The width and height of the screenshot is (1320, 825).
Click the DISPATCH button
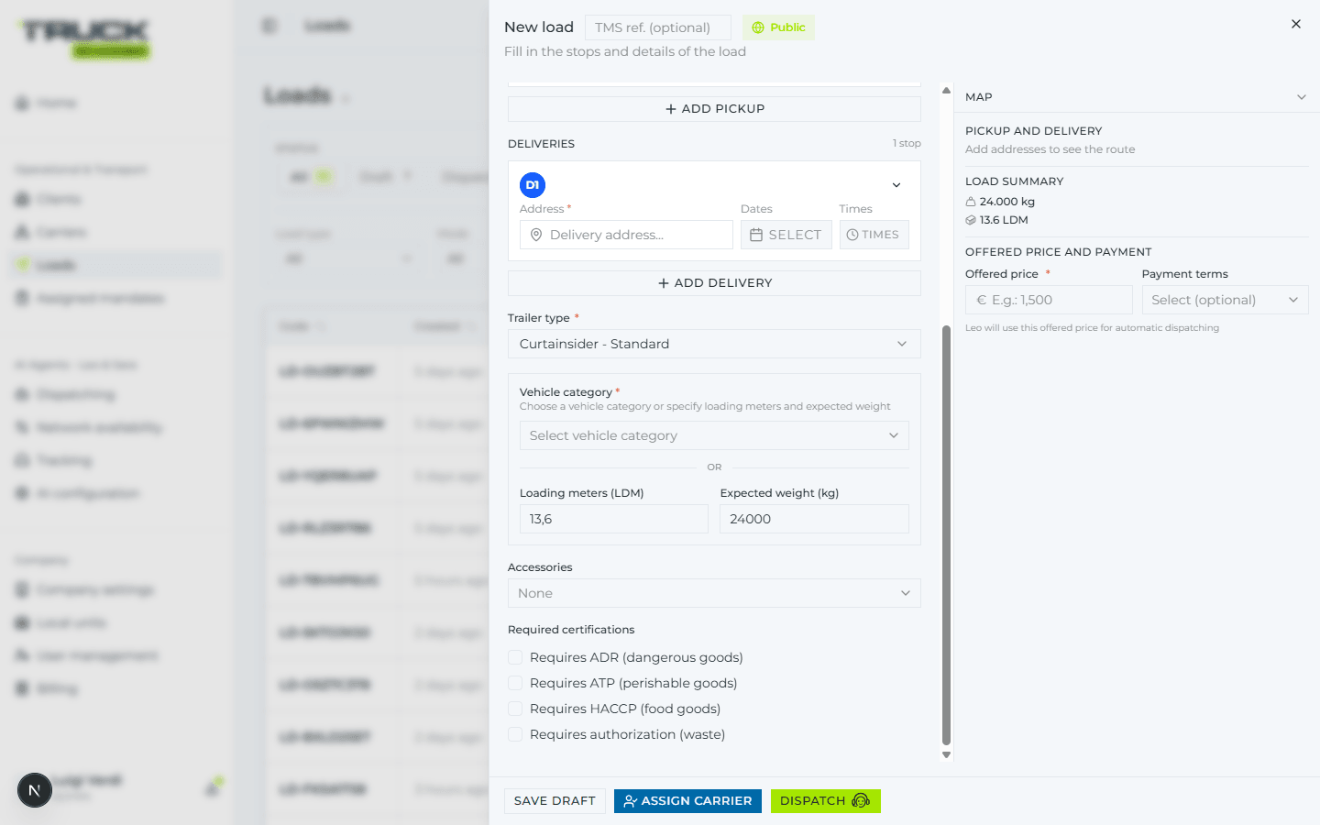tap(825, 801)
